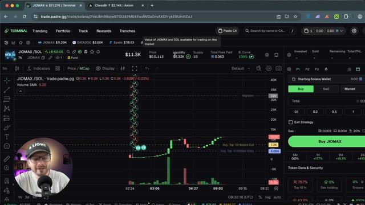Select the trend line drawing tool
This screenshot has width=365, height=205.
pyautogui.click(x=7, y=90)
